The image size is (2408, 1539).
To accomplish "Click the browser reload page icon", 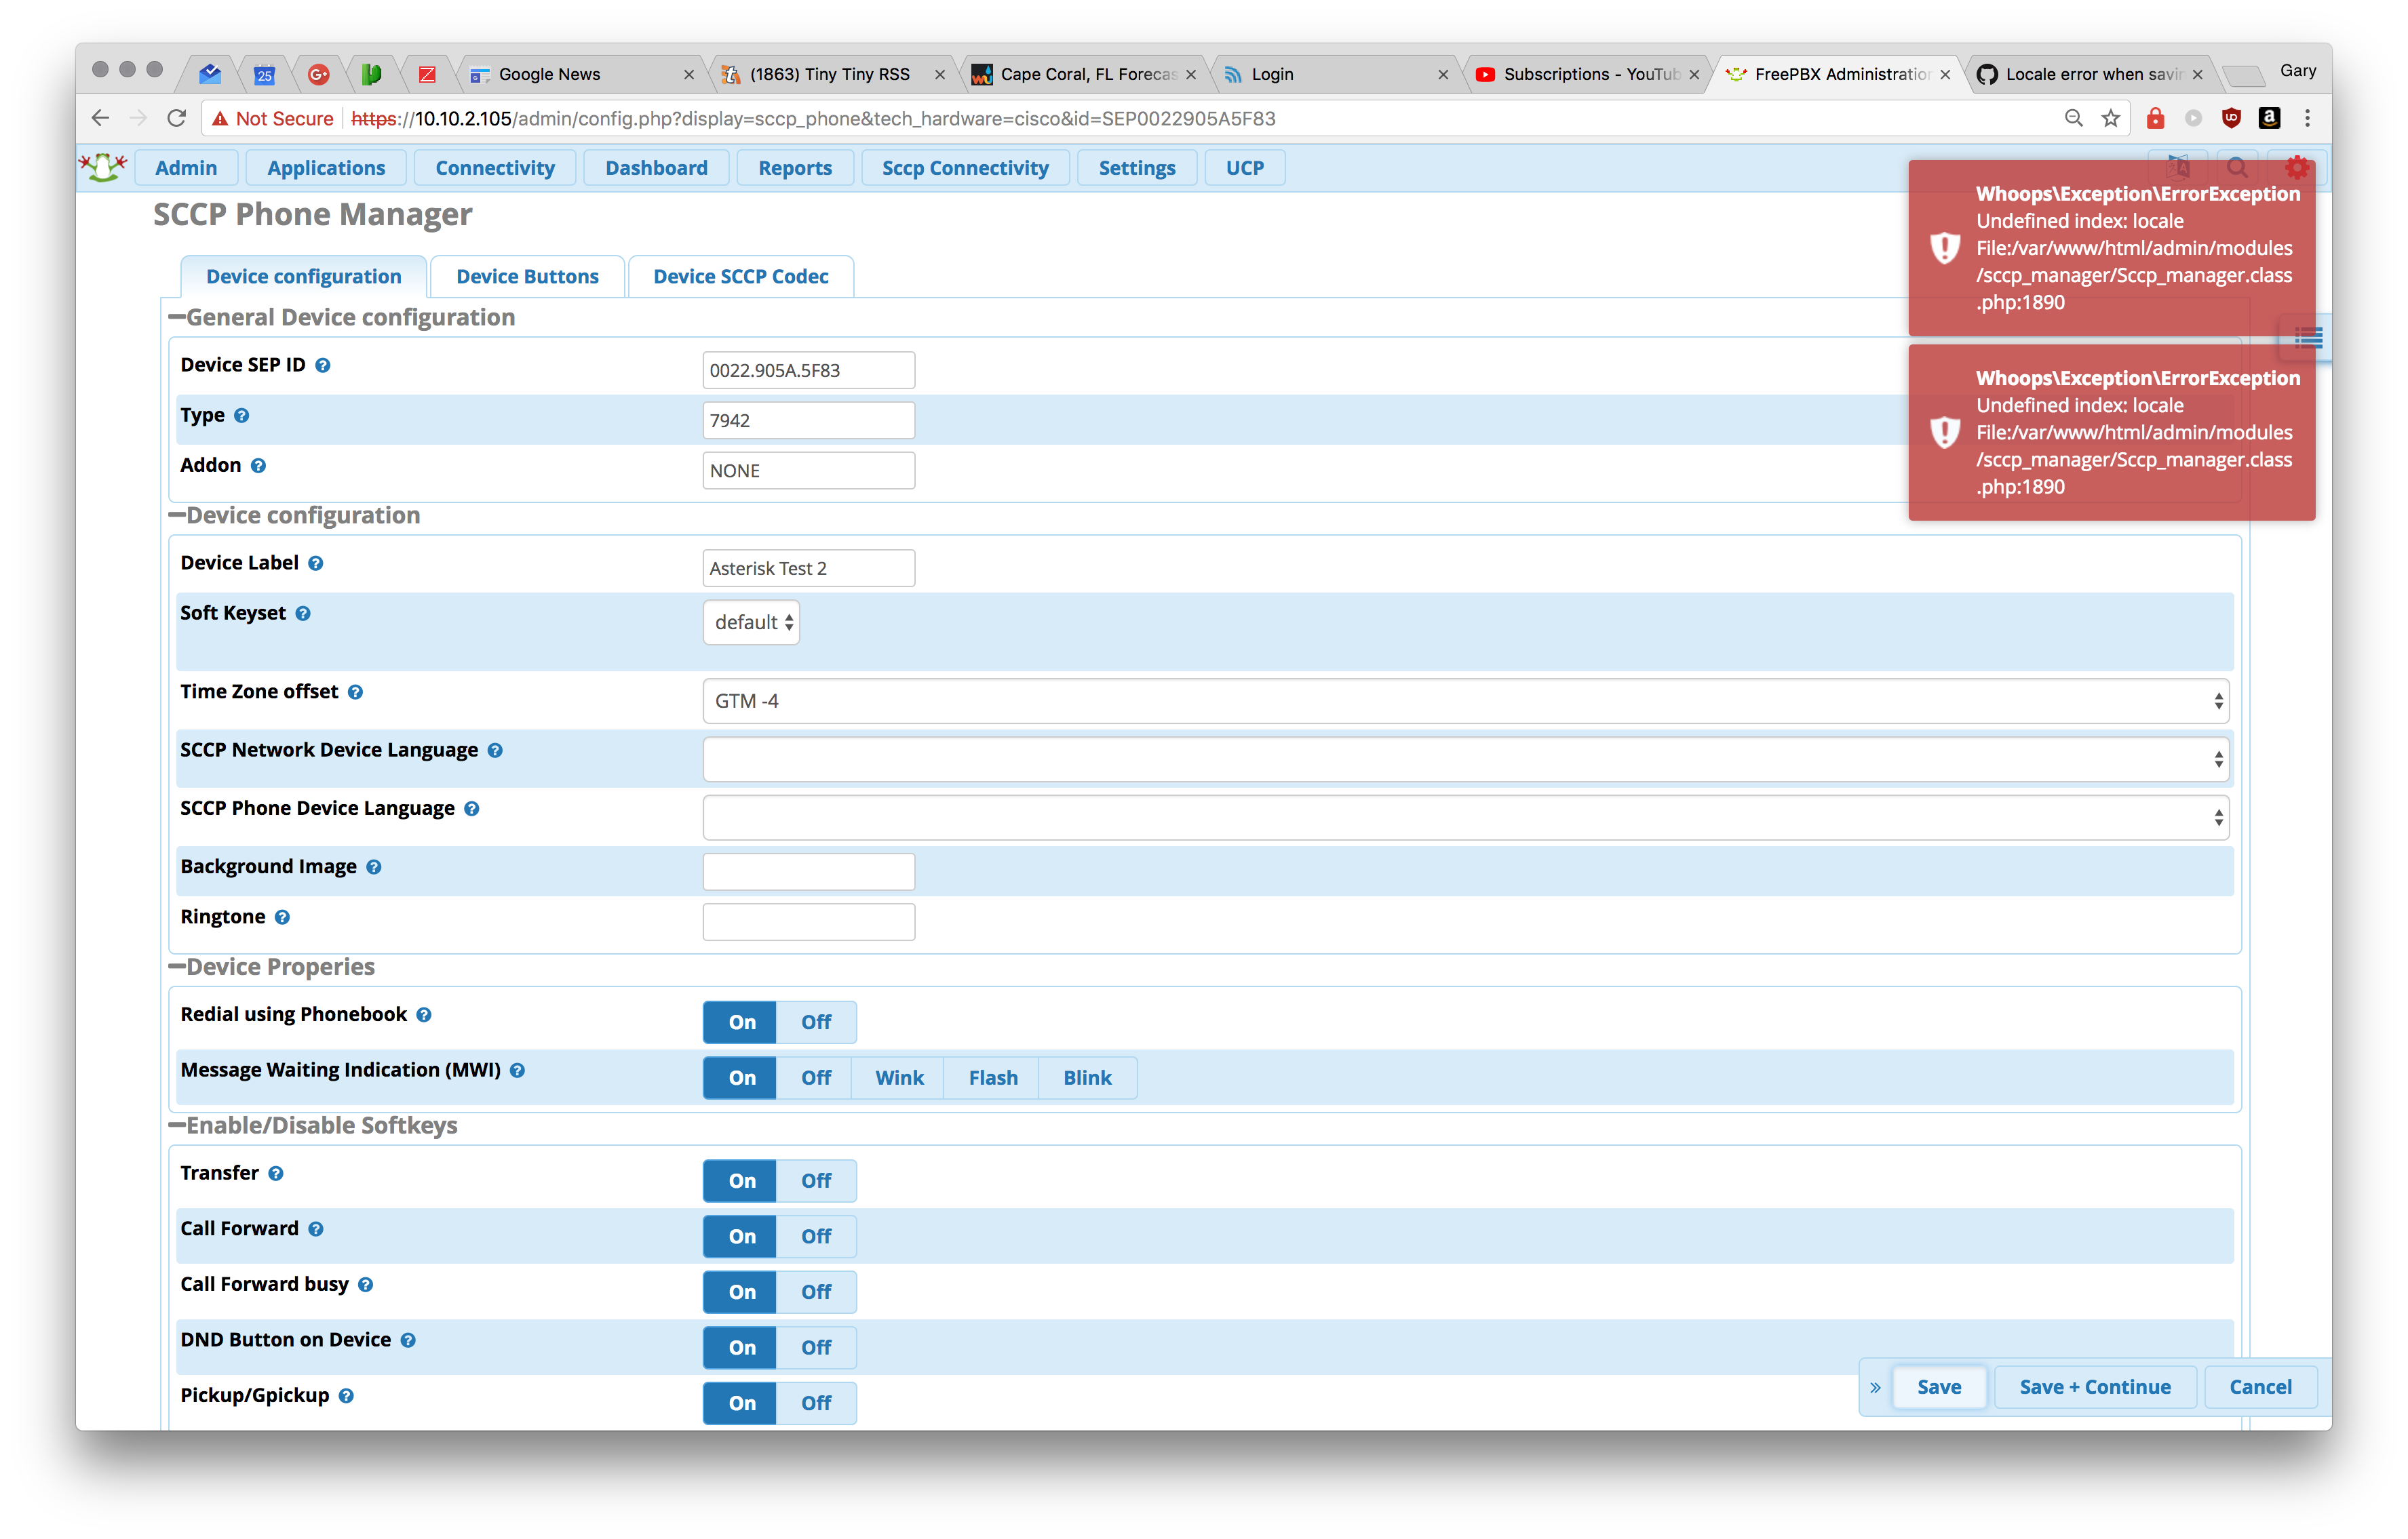I will (177, 119).
